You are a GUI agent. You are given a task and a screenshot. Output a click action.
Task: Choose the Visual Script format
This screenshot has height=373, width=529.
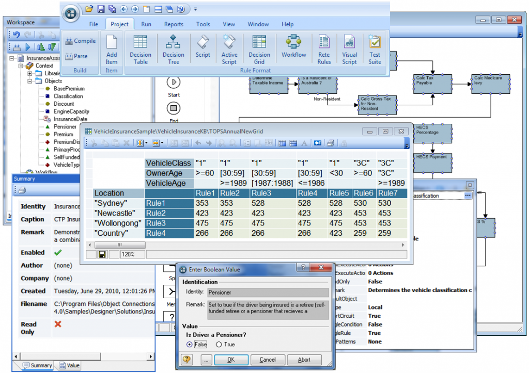pos(350,49)
